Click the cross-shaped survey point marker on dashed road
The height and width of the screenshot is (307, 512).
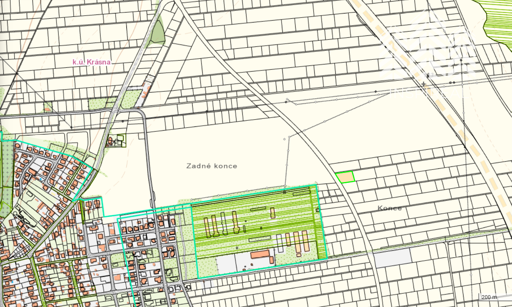click(424, 84)
